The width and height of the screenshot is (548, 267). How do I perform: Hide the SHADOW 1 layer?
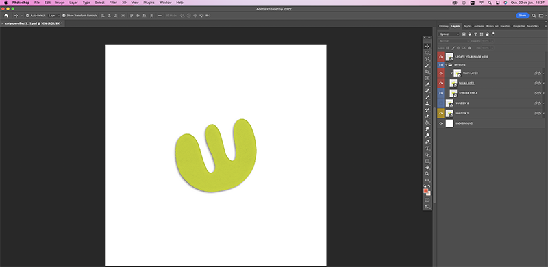point(440,113)
